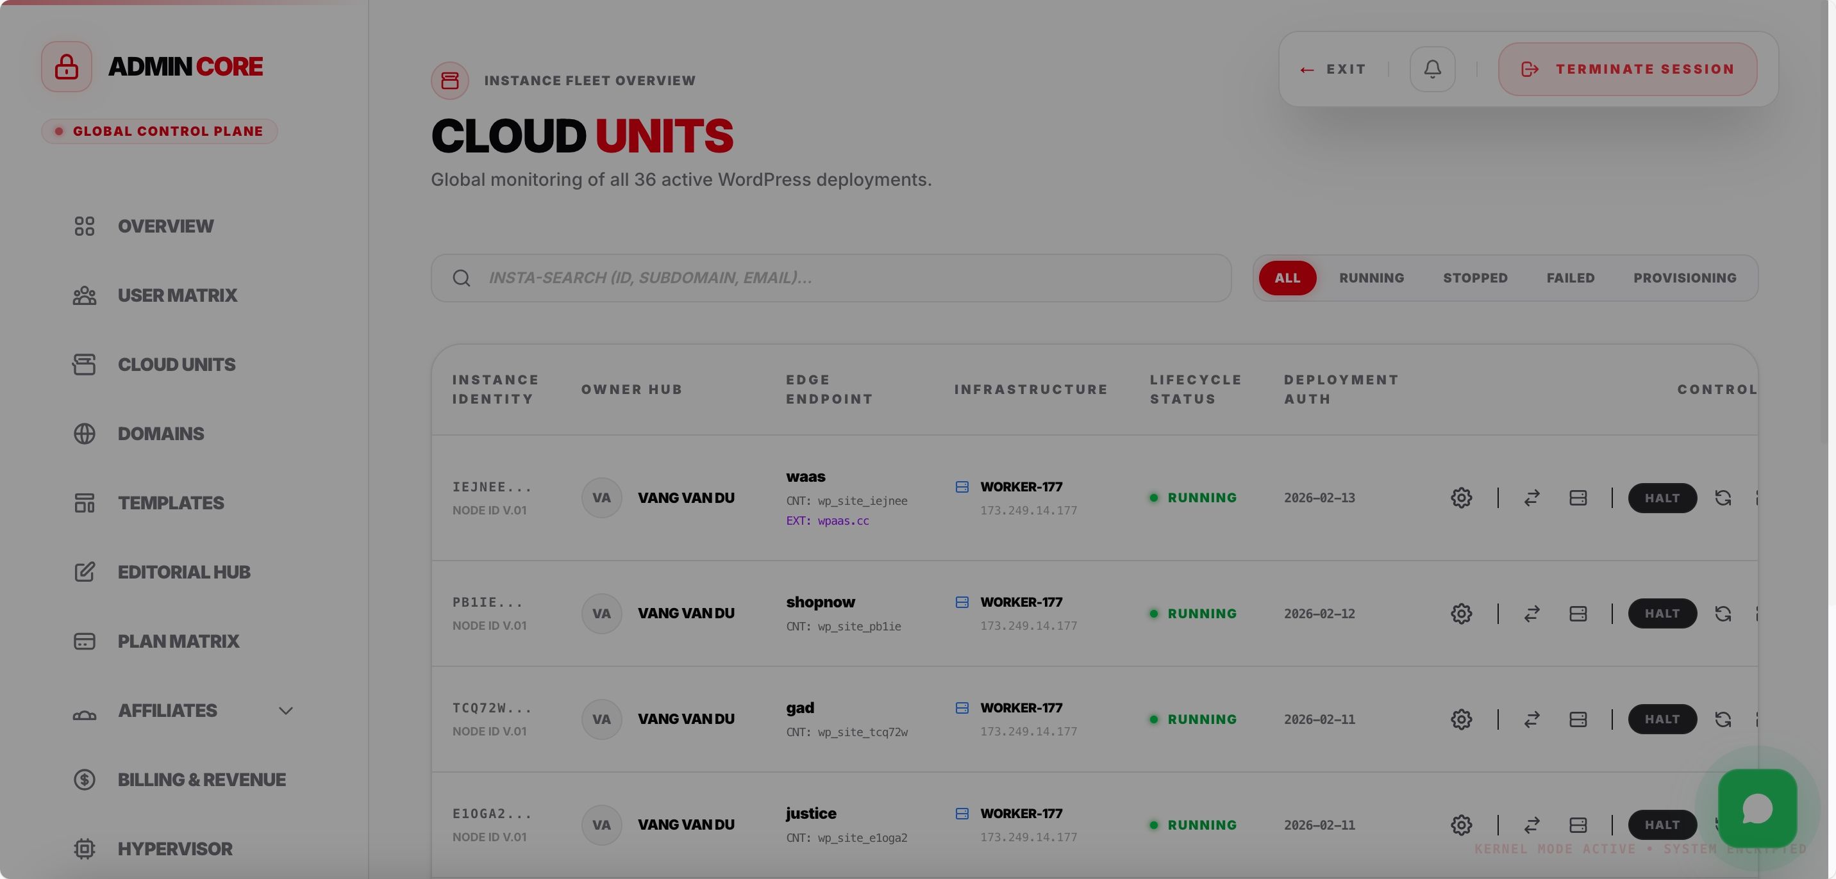Click refresh icon in gad row
The image size is (1836, 879).
tap(1723, 719)
